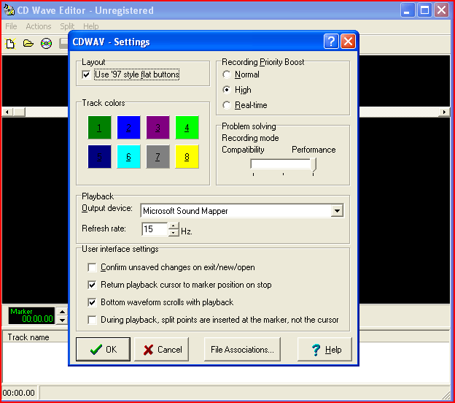455x403 pixels.
Task: Open the Split menu
Action: (x=67, y=26)
